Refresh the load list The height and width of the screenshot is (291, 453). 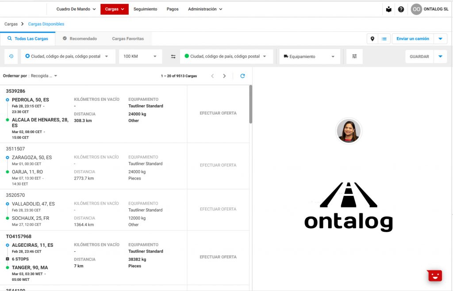(x=242, y=76)
